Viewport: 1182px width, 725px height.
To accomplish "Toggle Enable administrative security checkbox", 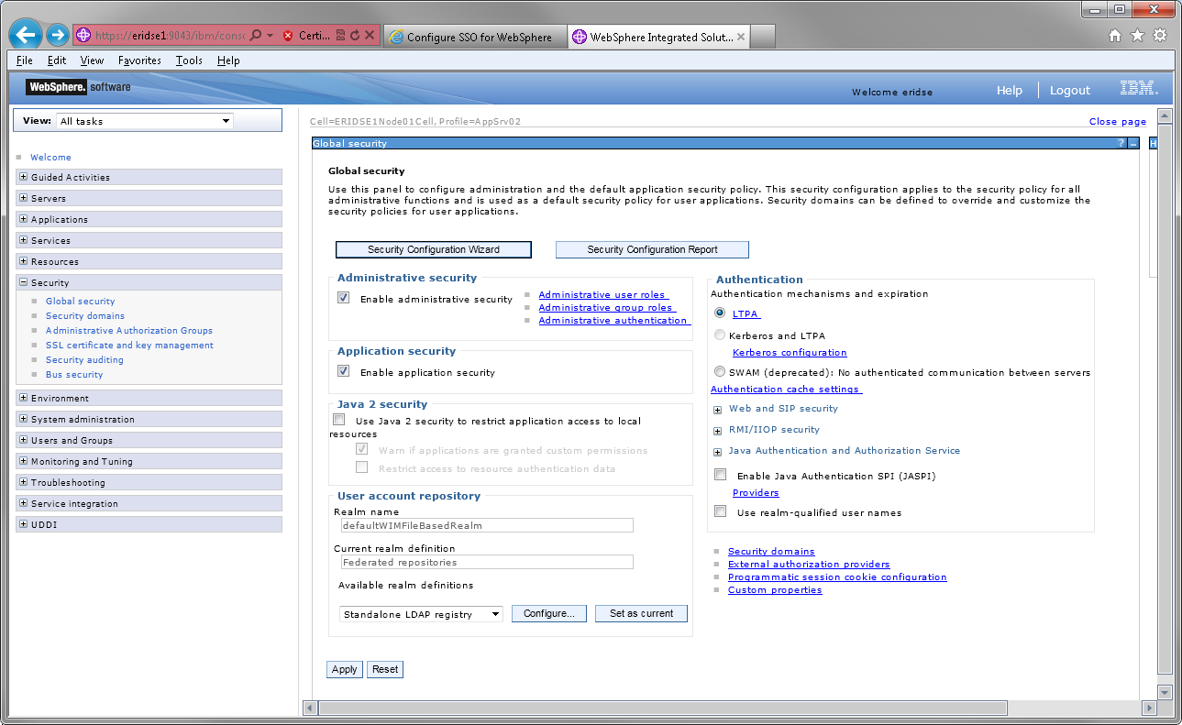I will click(x=344, y=298).
